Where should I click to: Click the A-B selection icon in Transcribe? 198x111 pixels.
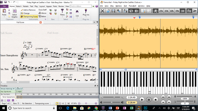126,11
